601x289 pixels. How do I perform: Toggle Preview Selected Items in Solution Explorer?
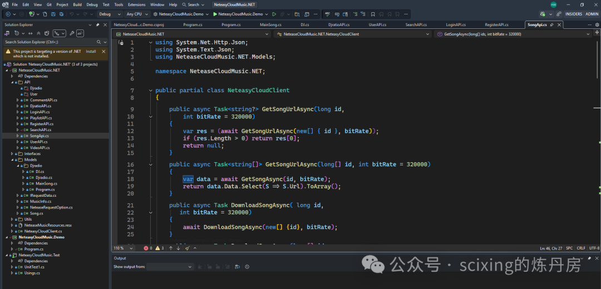click(x=80, y=33)
